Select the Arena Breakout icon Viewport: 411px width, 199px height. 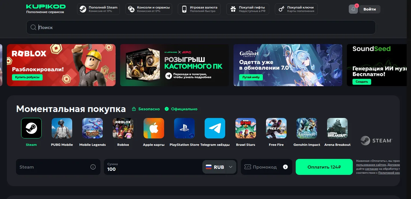337,128
